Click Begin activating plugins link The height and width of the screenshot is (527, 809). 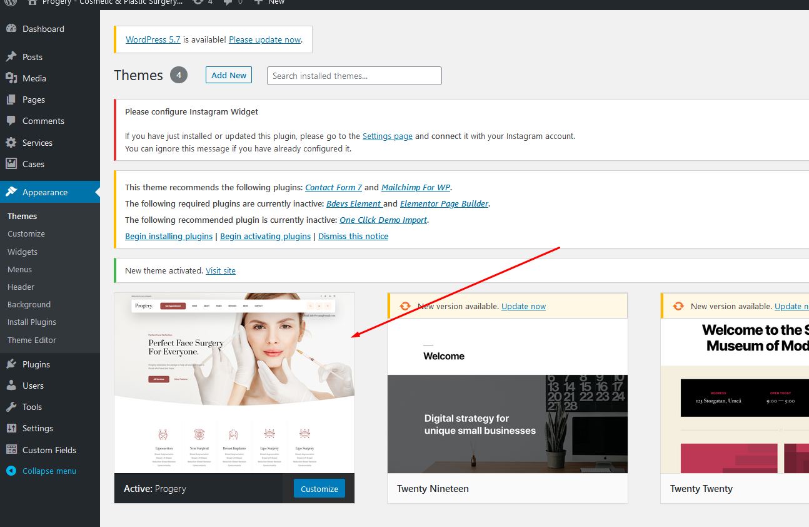click(266, 236)
